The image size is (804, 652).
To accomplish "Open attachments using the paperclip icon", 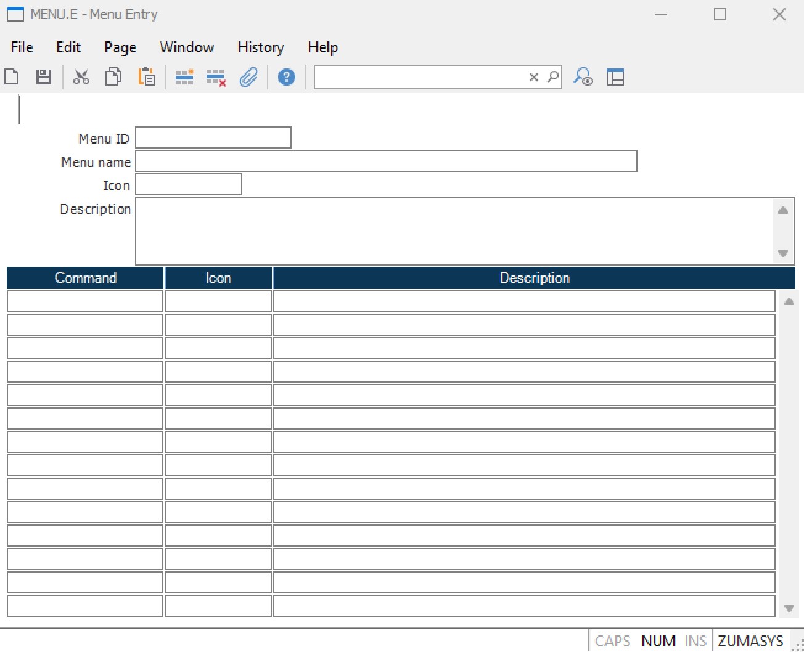I will pyautogui.click(x=248, y=76).
